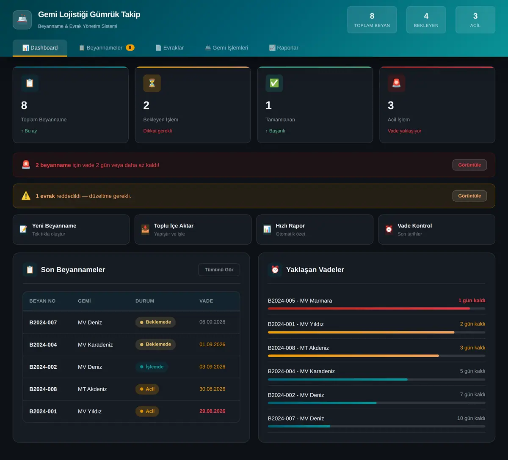508x460 pixels.
Task: Click the Acil badge in the B2024-008 row
Action: point(147,389)
